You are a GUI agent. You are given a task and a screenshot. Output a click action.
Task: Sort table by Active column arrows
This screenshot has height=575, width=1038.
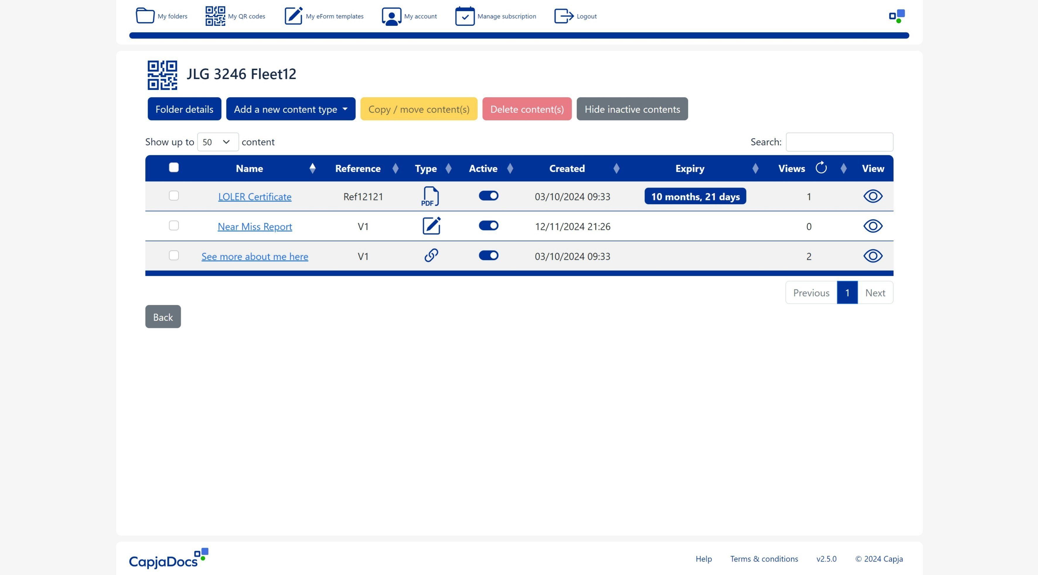point(510,168)
